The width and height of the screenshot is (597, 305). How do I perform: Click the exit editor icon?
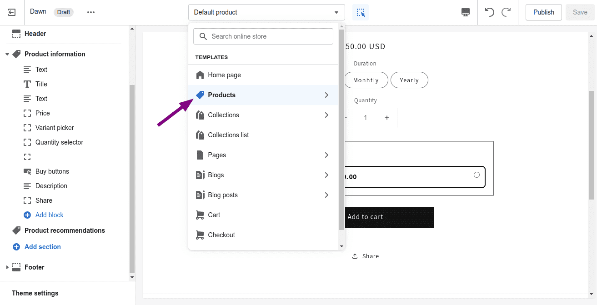tap(12, 12)
